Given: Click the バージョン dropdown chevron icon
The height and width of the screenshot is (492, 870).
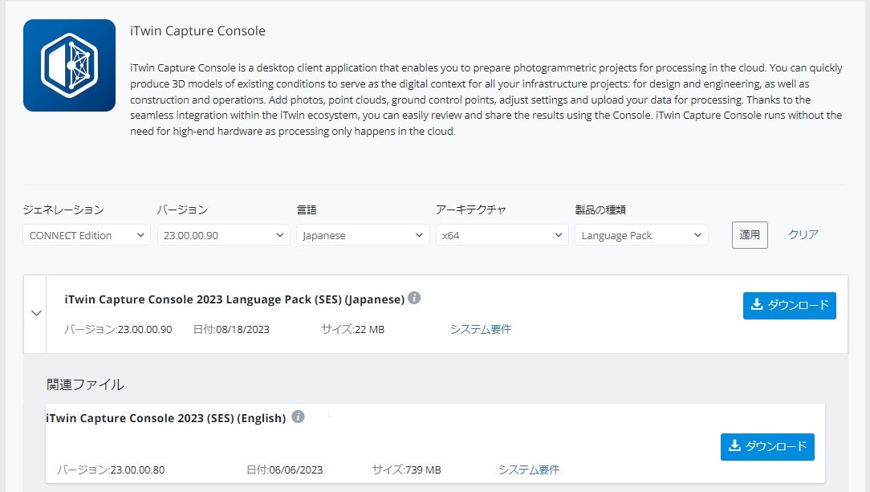Looking at the screenshot, I should point(279,235).
